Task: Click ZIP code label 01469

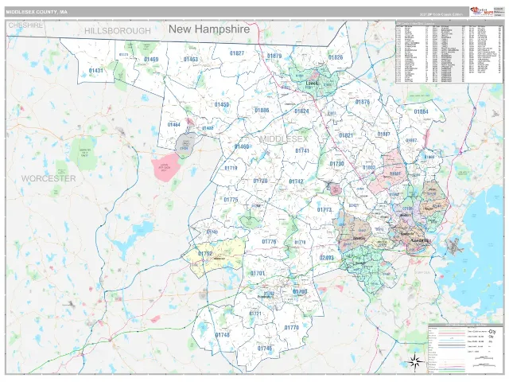Action: tap(151, 59)
